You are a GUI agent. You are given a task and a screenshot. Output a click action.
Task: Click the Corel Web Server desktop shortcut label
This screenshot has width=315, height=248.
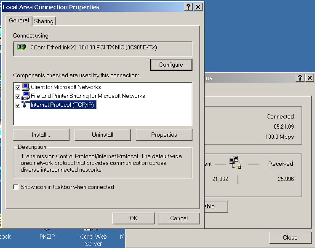coord(93,240)
